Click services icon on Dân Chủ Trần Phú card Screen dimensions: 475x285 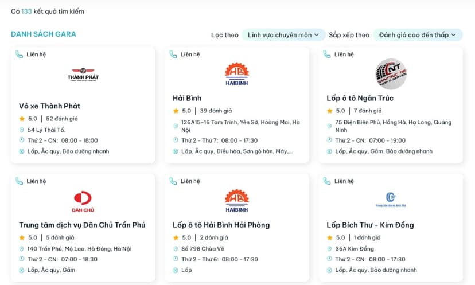pos(21,270)
